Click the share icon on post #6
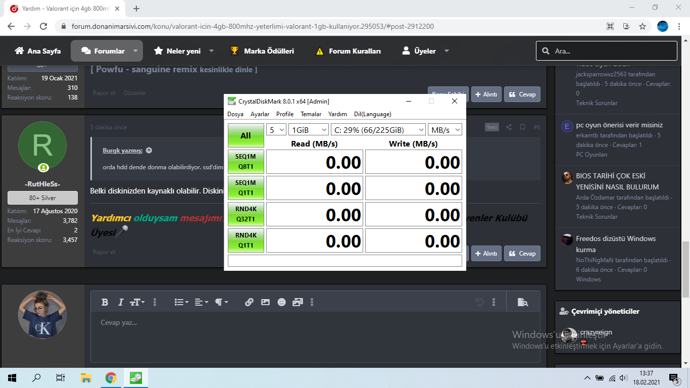Image resolution: width=690 pixels, height=388 pixels. (x=509, y=127)
